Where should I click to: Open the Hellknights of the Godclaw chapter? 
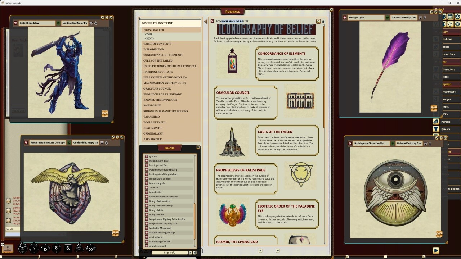(165, 77)
